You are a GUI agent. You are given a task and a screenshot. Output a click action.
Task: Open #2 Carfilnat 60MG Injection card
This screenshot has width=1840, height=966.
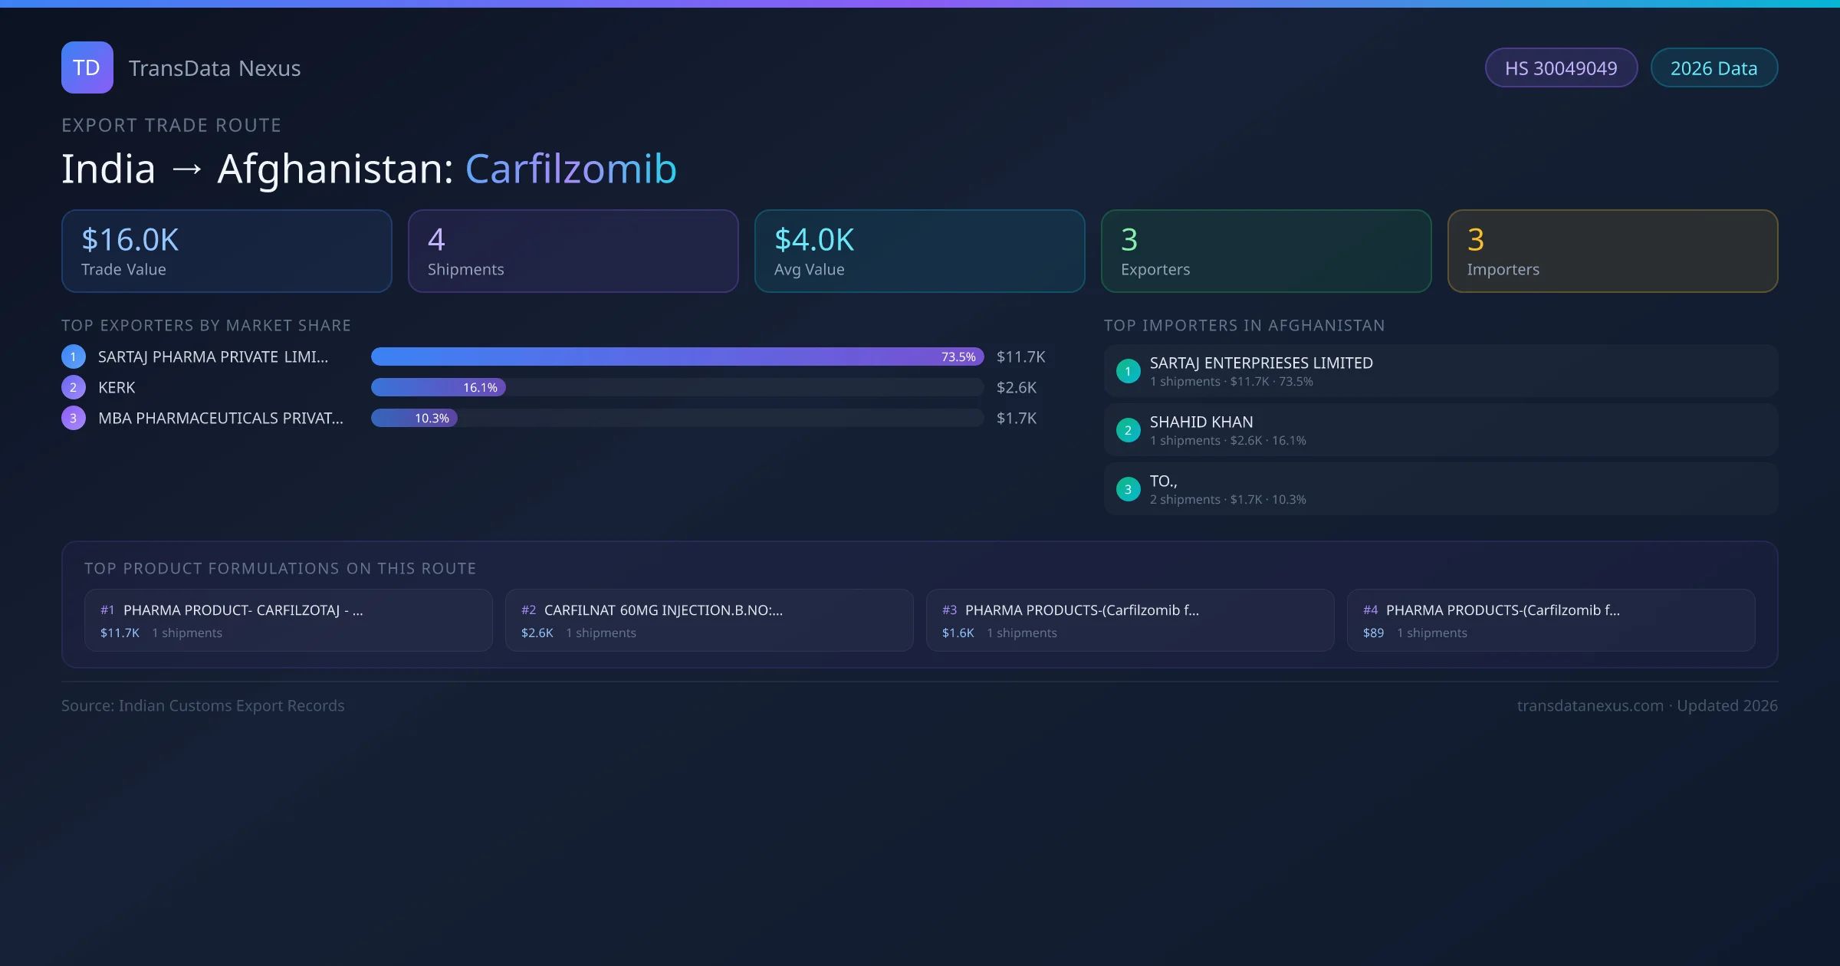709,620
